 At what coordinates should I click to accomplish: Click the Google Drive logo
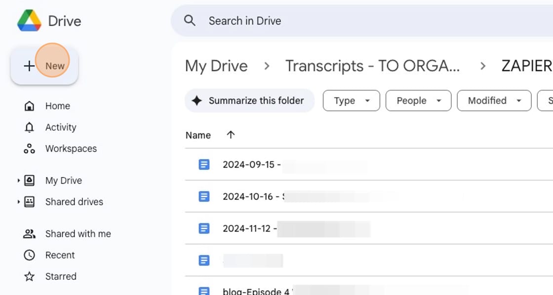pyautogui.click(x=30, y=20)
